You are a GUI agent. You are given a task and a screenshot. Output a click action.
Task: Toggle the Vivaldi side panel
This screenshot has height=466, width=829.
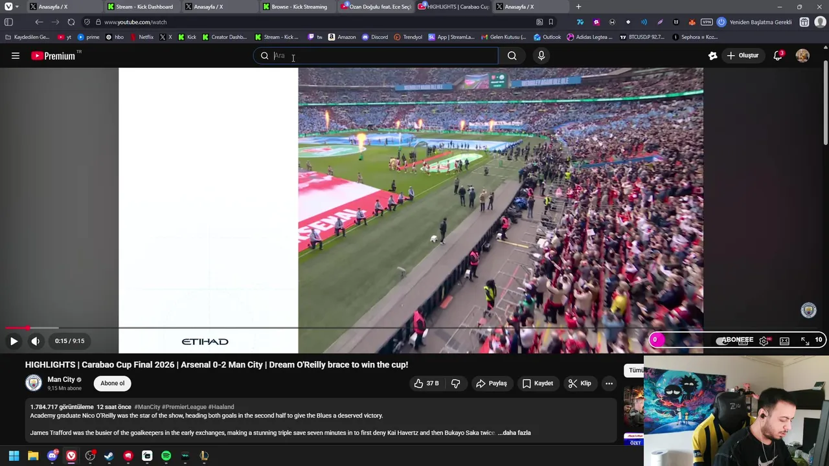8,22
